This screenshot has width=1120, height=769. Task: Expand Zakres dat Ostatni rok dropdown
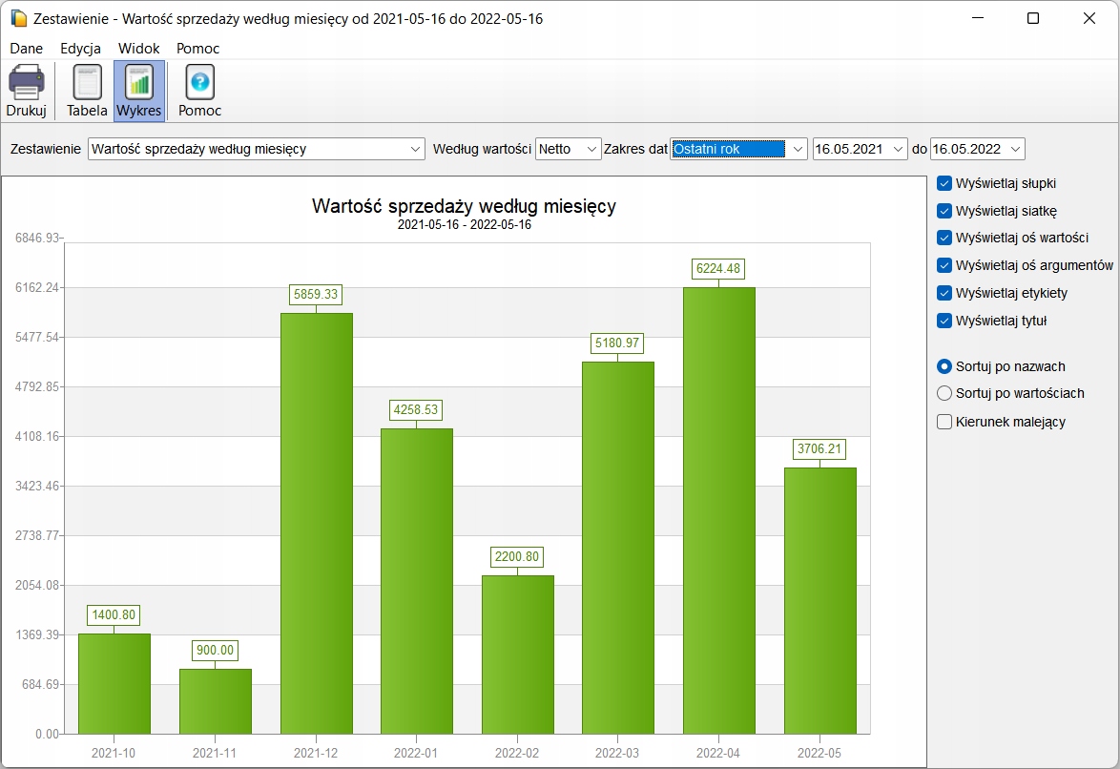pyautogui.click(x=798, y=149)
